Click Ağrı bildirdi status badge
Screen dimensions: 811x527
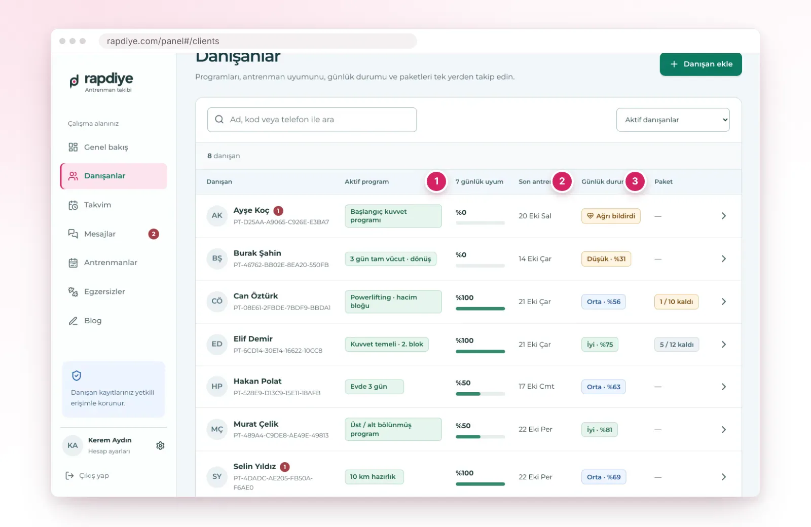pos(611,216)
